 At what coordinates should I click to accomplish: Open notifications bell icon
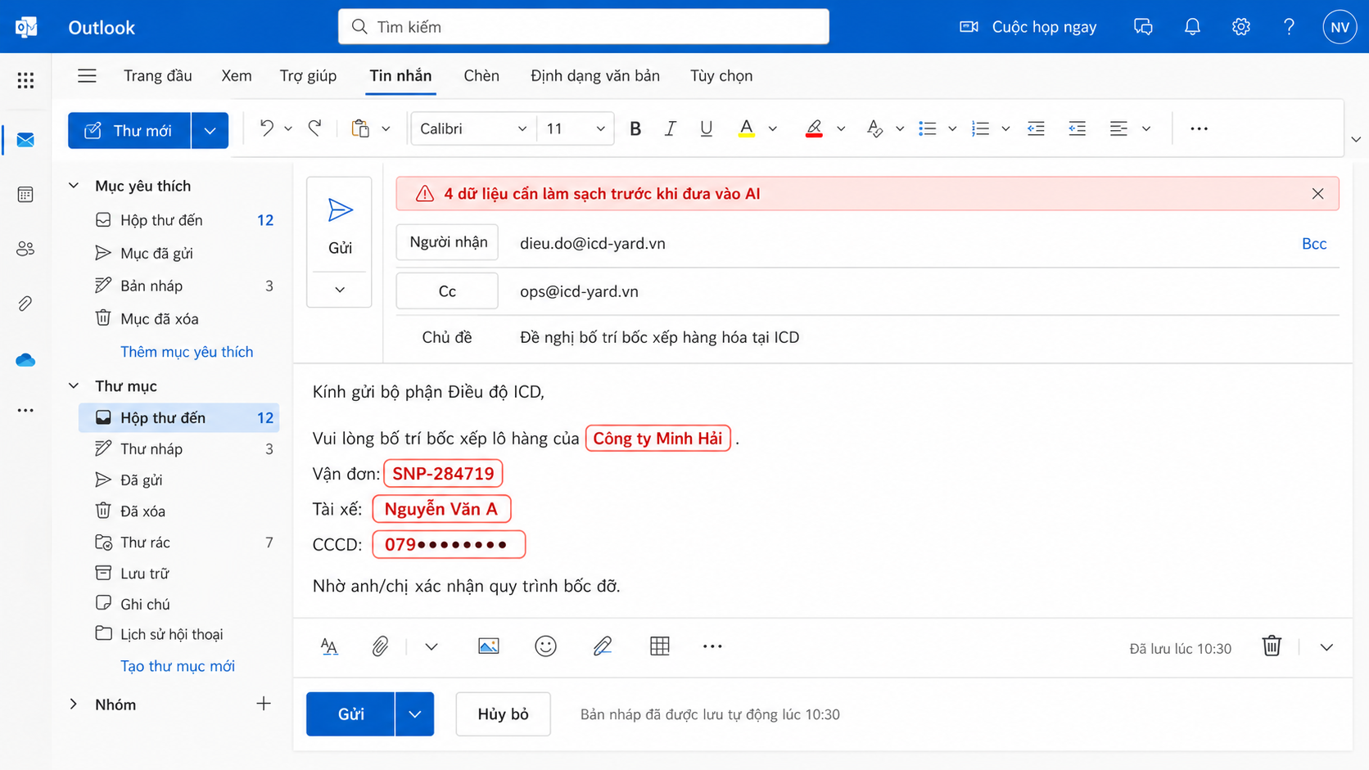(1192, 27)
